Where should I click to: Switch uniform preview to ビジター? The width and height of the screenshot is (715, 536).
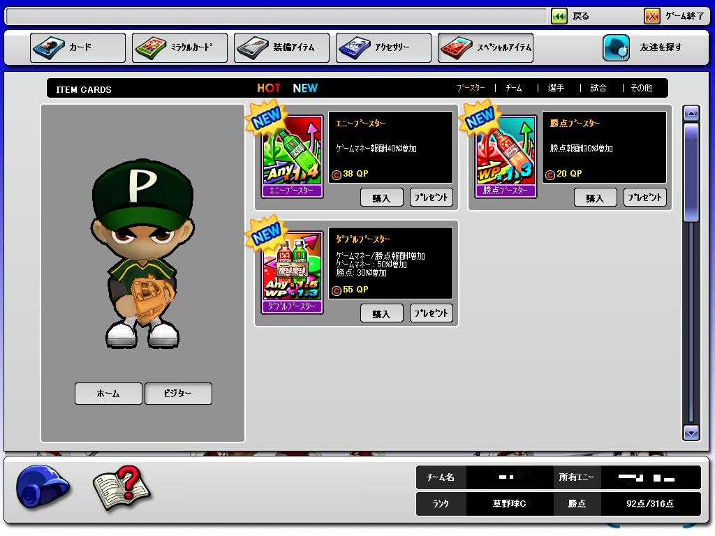(x=178, y=394)
